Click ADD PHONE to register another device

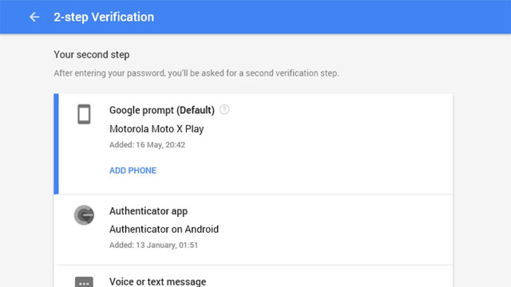[x=133, y=170]
